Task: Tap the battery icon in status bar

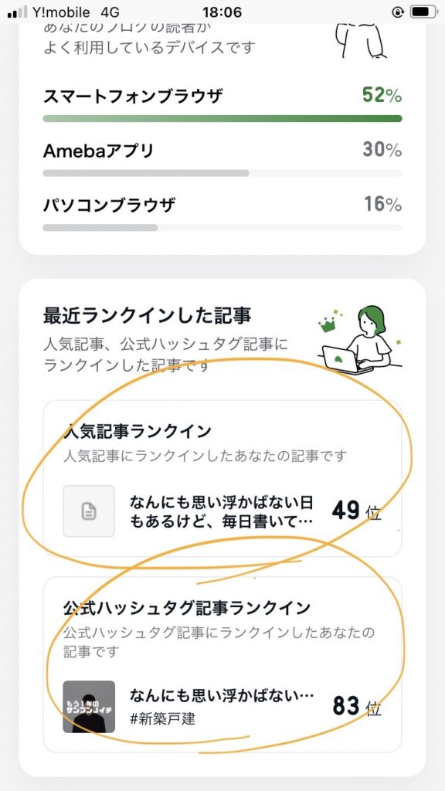Action: [x=423, y=11]
